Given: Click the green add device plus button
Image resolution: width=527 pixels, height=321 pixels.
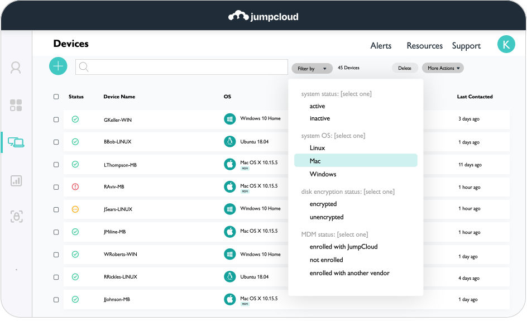Looking at the screenshot, I should [58, 66].
